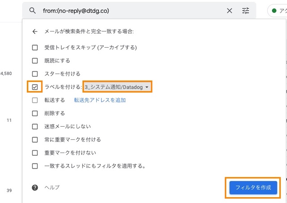
Task: Click the フィルタを作成 button
Action: pos(253,188)
